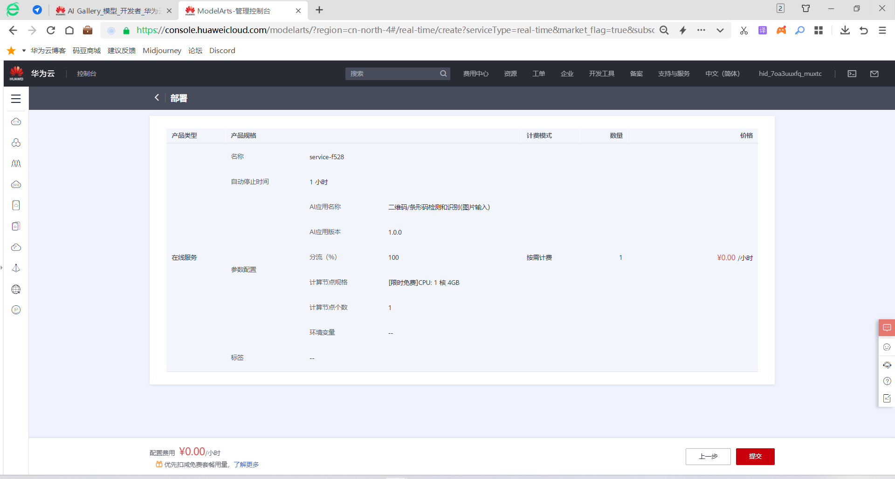Click the smiley face rating icon
Image resolution: width=895 pixels, height=479 pixels.
click(x=887, y=347)
